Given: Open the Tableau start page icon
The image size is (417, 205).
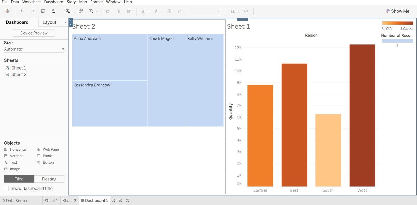Looking at the screenshot, I should click(x=7, y=11).
